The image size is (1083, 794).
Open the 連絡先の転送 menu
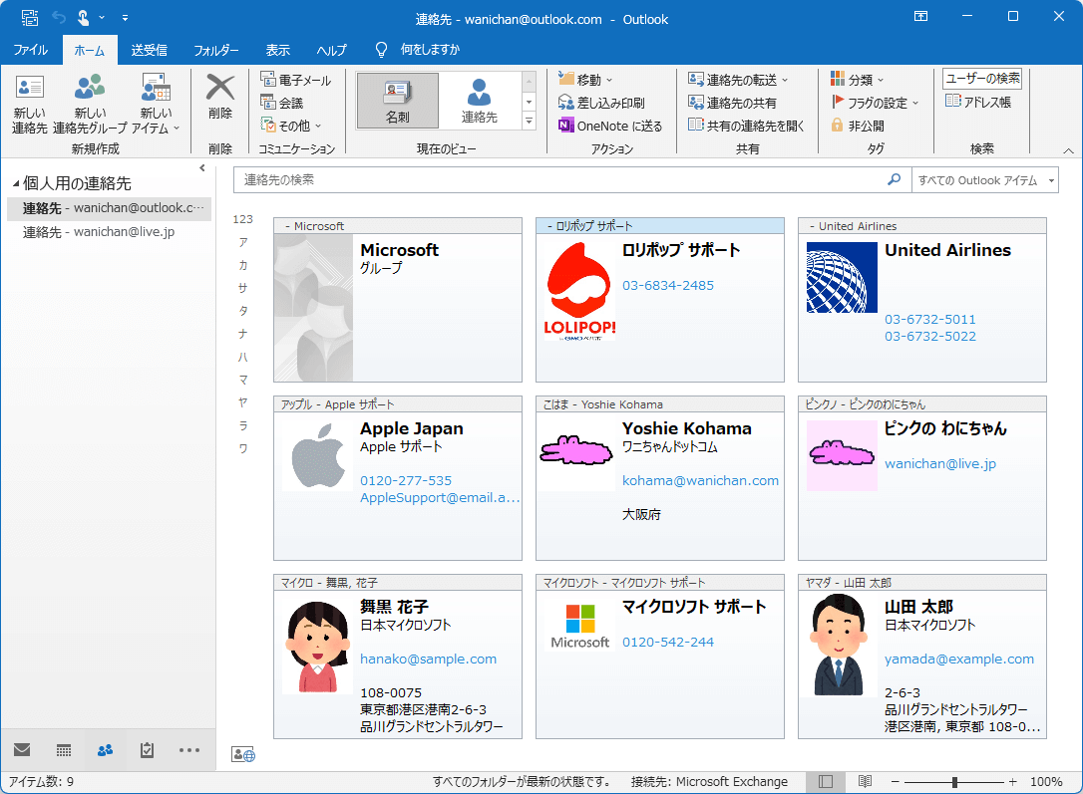pyautogui.click(x=738, y=80)
